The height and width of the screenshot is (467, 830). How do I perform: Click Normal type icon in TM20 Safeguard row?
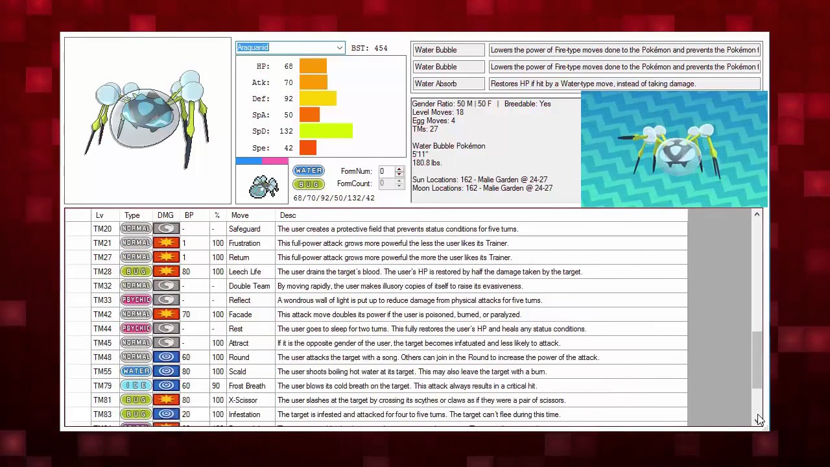136,229
